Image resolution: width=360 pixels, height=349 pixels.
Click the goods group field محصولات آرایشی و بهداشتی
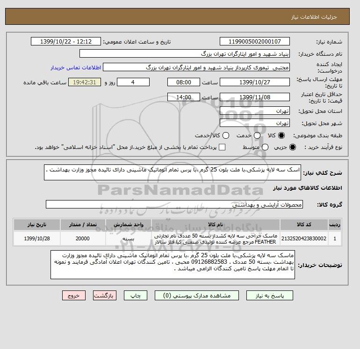pyautogui.click(x=174, y=204)
